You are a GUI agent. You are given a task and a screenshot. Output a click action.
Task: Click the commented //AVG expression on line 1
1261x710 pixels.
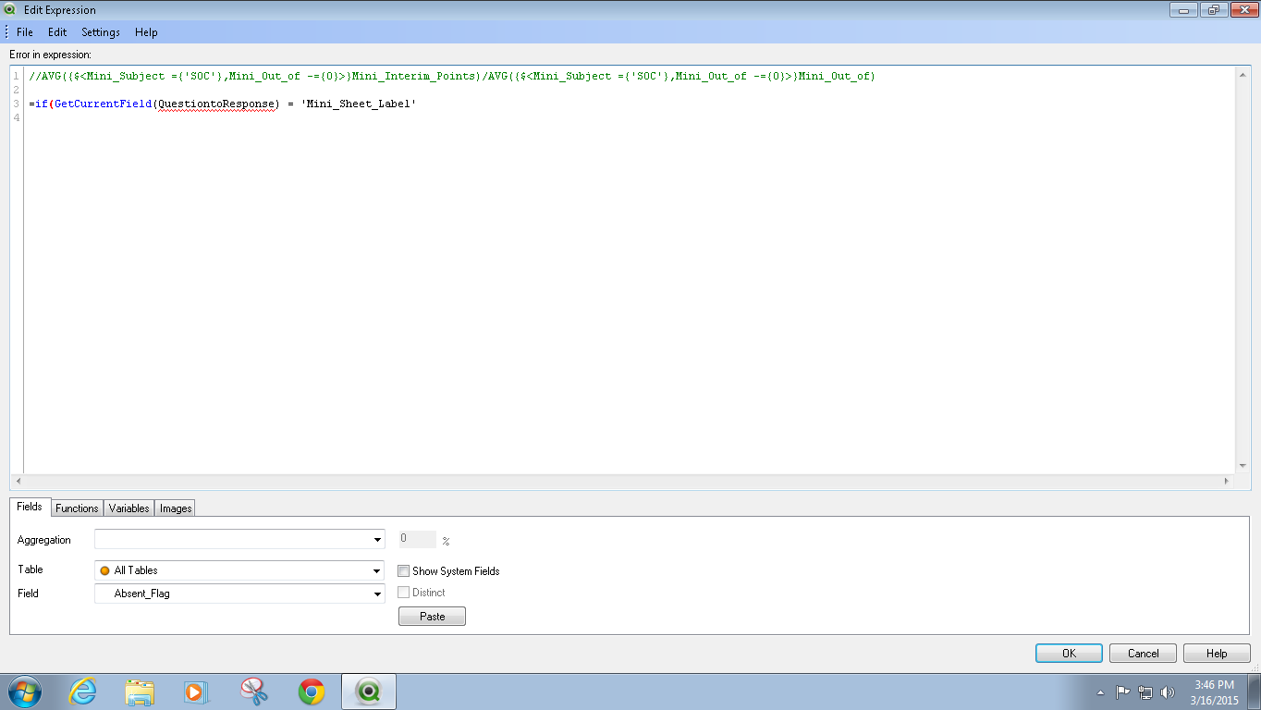coord(452,76)
